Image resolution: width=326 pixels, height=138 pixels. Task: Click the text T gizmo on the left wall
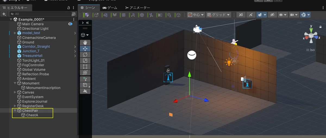168,77
